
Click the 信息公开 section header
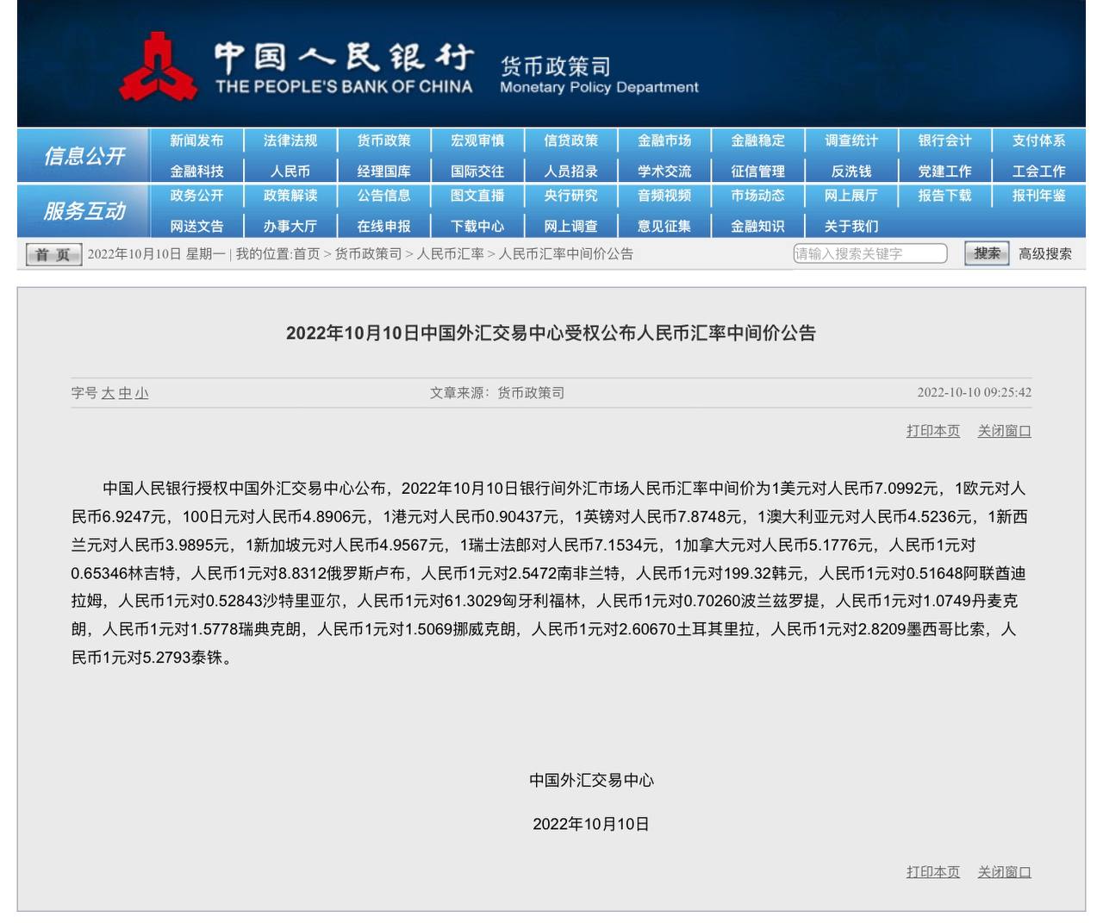(x=84, y=156)
